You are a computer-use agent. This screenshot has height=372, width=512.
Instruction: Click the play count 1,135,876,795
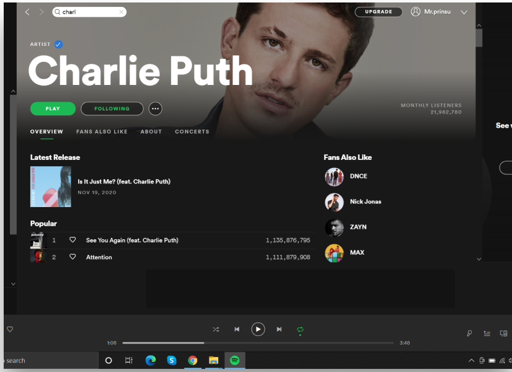288,241
